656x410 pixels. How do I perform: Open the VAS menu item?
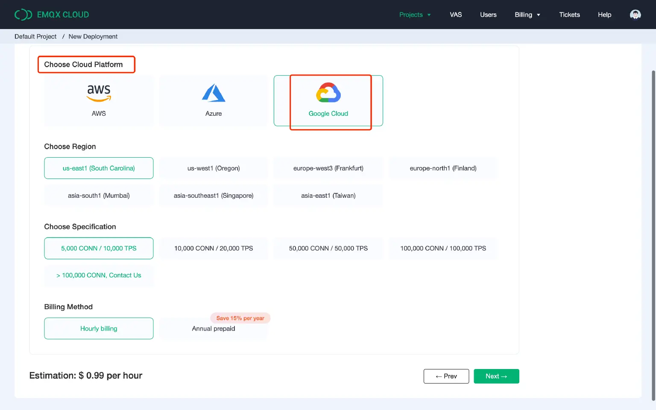456,14
